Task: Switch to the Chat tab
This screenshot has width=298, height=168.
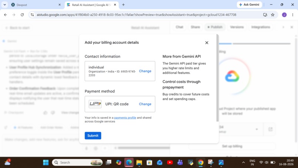Action: [x=179, y=27]
